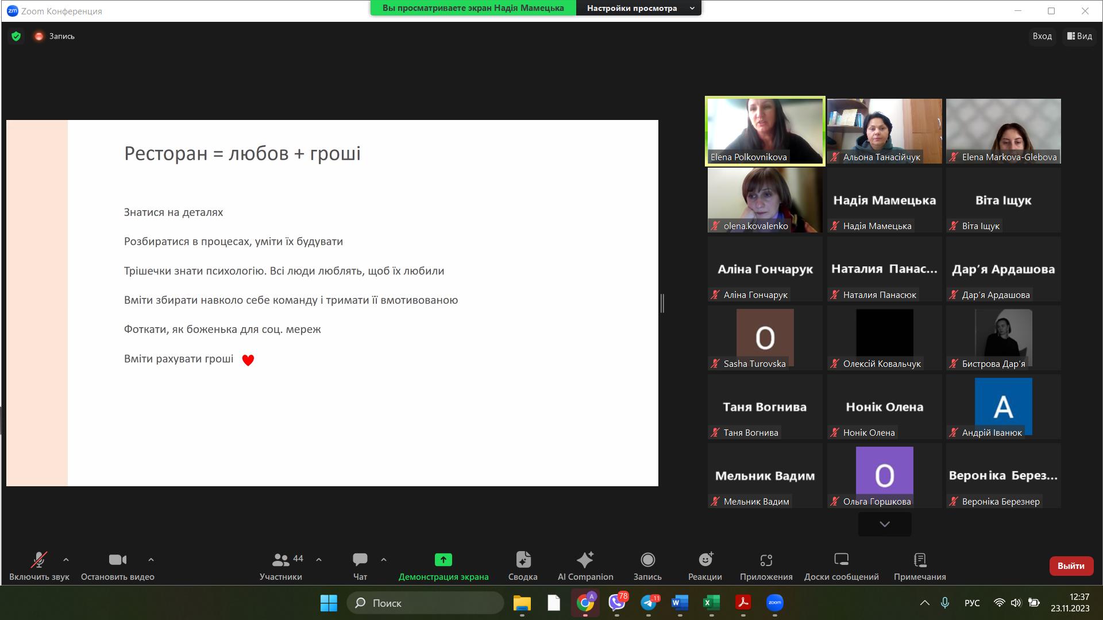Click the Вход sign-in button

(x=1042, y=36)
